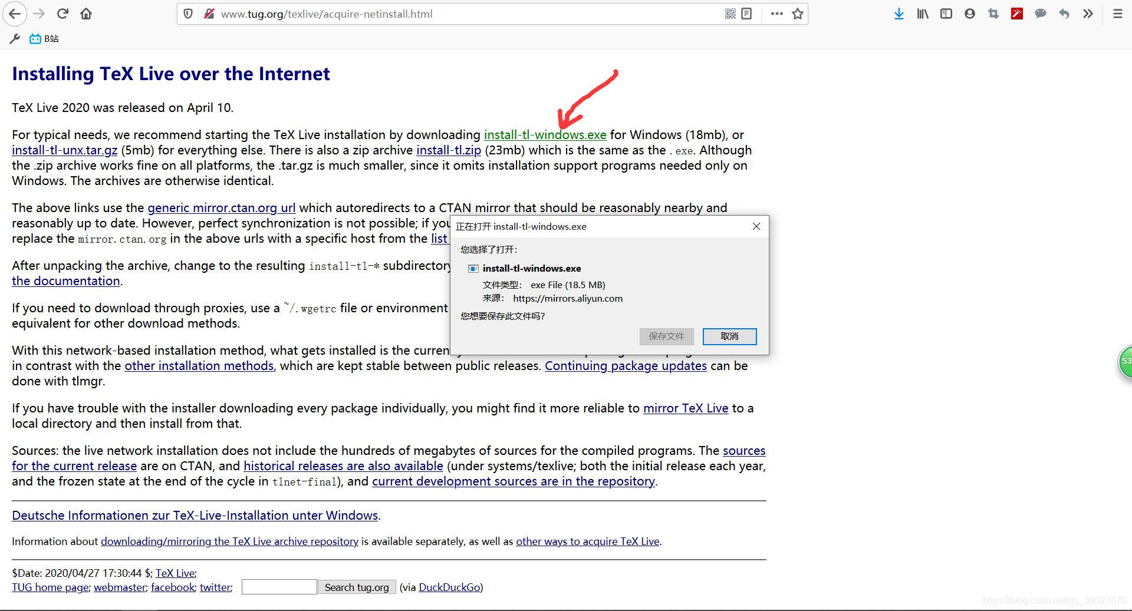Bookmark this page with the star
The width and height of the screenshot is (1132, 611).
(798, 14)
